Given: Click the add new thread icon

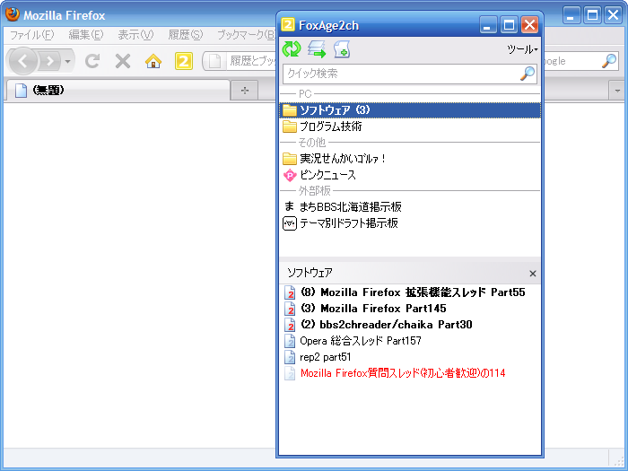Looking at the screenshot, I should 342,48.
